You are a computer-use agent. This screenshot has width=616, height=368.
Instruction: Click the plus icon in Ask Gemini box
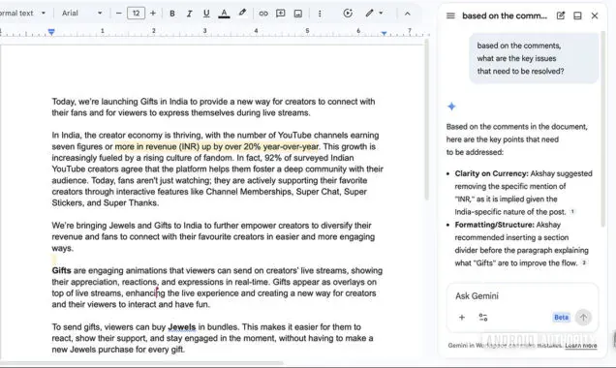click(x=462, y=318)
